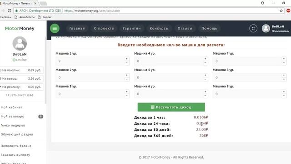
Task: Select the Доход за 1 час value
Action: coord(201,118)
